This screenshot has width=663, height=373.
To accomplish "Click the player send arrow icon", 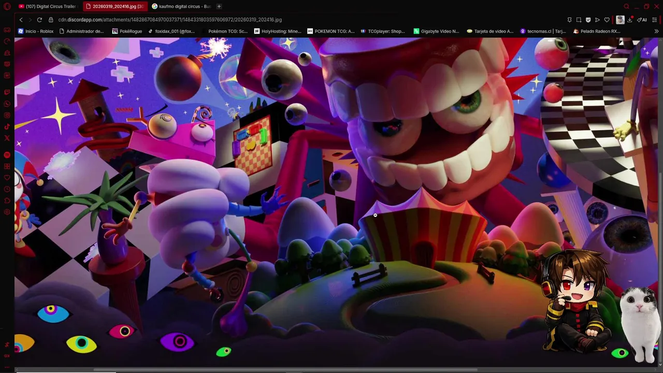I will pyautogui.click(x=597, y=20).
